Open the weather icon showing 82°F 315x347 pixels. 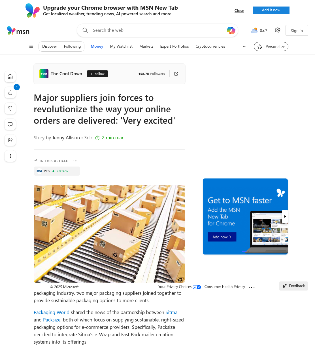(x=254, y=30)
